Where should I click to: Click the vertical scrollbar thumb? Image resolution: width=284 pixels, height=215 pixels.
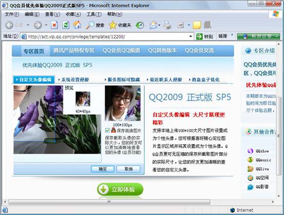(x=278, y=136)
